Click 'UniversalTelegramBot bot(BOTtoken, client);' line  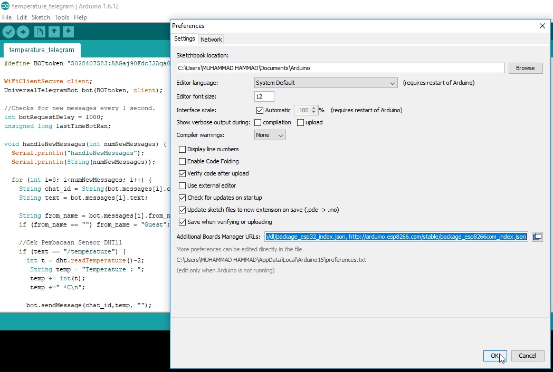83,91
